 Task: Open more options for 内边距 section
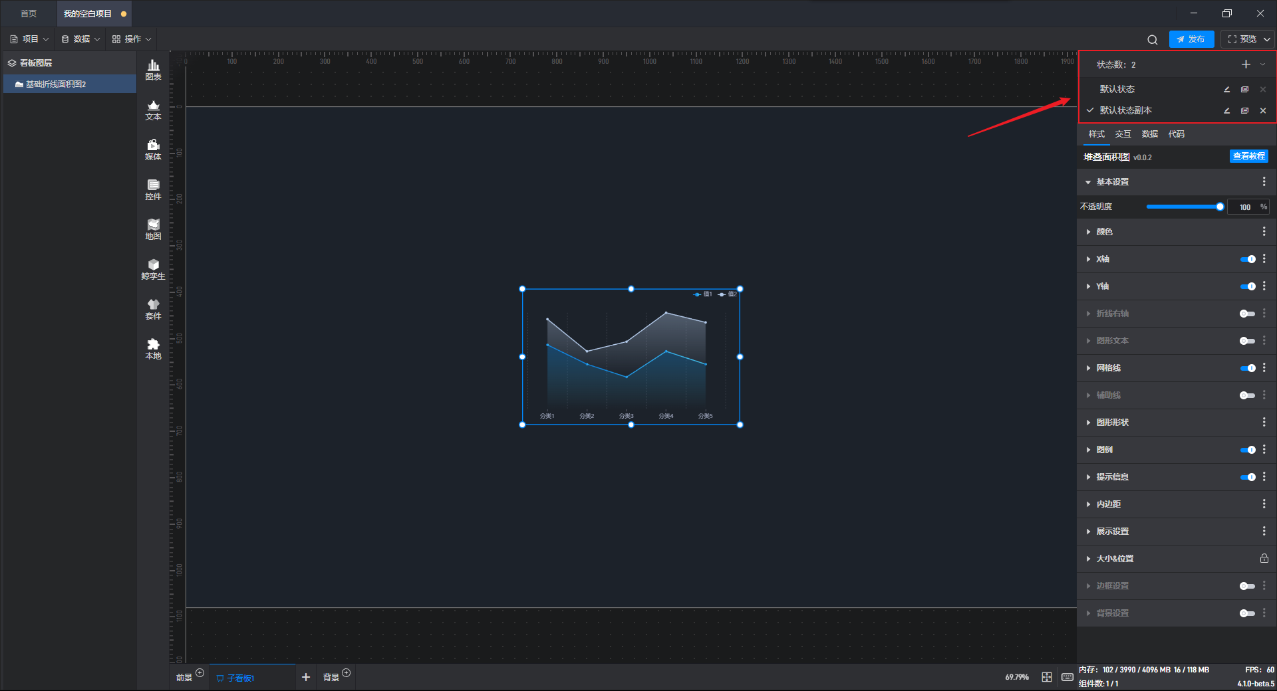click(1264, 504)
